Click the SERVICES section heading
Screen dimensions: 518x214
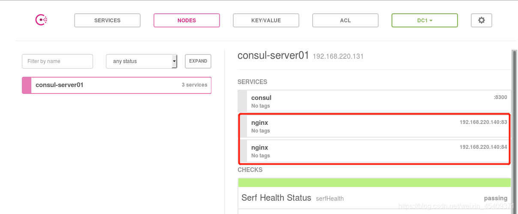(x=252, y=82)
